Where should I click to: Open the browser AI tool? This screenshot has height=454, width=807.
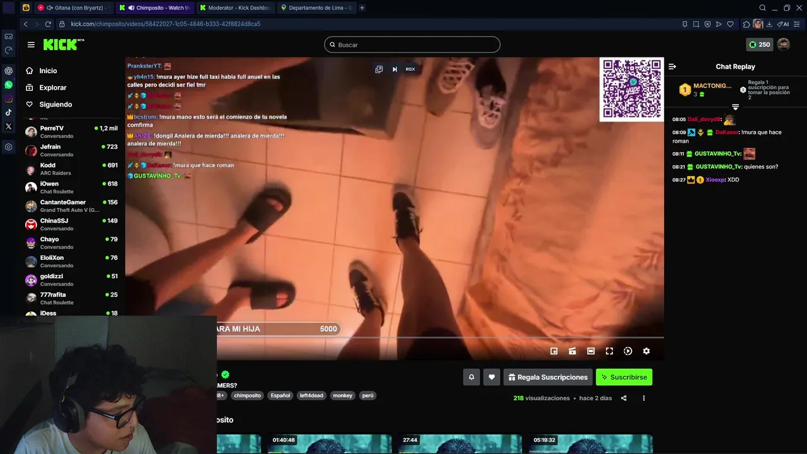tap(783, 24)
